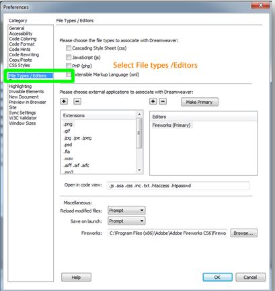Image resolution: width=275 pixels, height=291 pixels.
Task: Open Reload modified files dropdown
Action: (126, 211)
